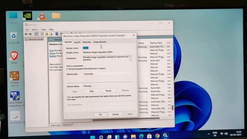This screenshot has width=247, height=139.
Task: Select the Recycle Bin desktop icon
Action: pyautogui.click(x=14, y=38)
